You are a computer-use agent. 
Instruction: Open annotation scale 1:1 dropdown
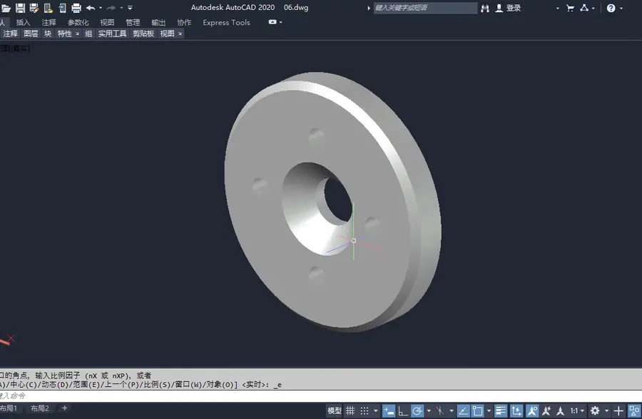point(577,411)
